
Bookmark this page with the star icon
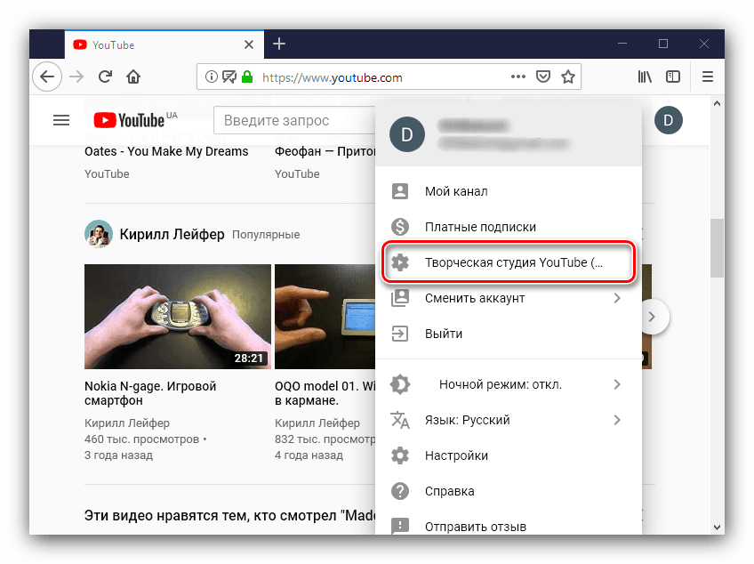pos(568,77)
